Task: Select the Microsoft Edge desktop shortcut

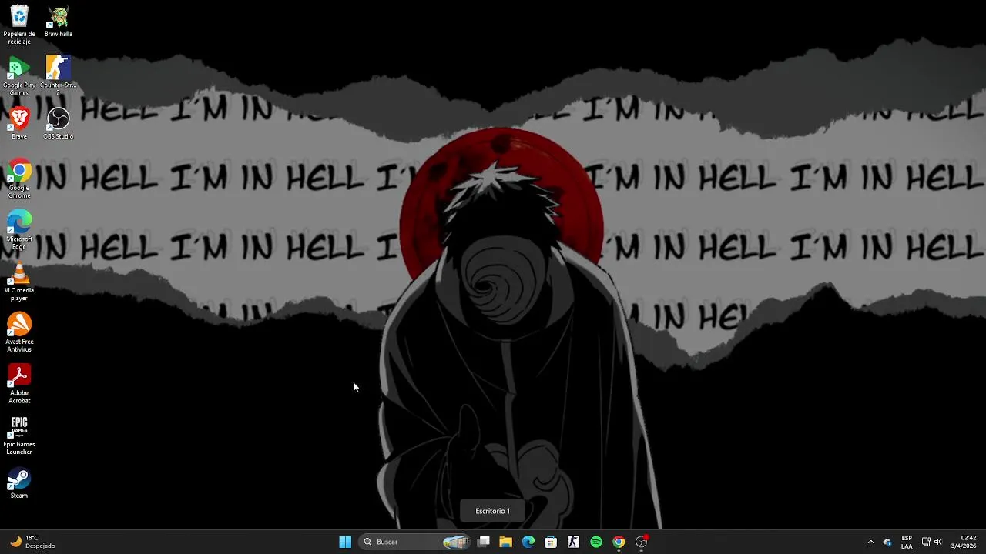Action: [19, 230]
